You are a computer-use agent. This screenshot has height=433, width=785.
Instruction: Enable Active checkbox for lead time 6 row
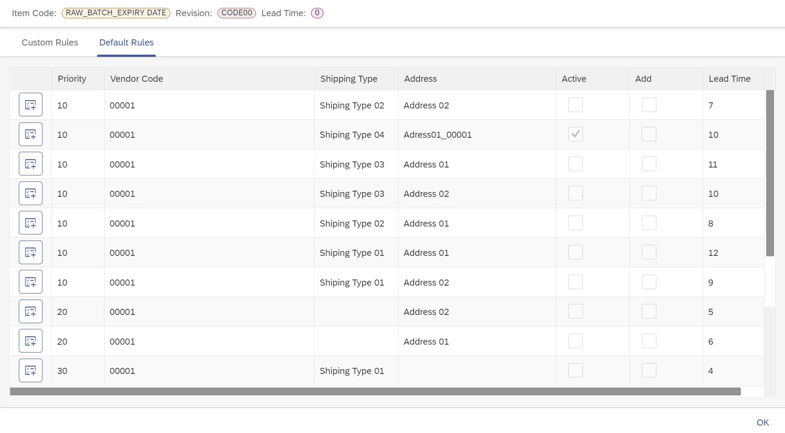tap(575, 341)
